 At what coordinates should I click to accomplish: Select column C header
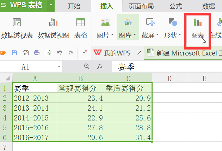128,78
